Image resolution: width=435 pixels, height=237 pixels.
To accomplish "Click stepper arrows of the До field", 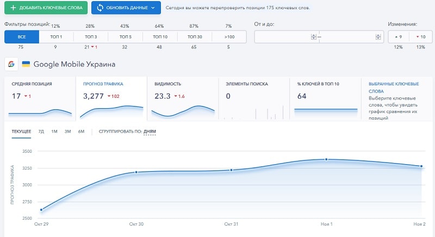I will coord(378,37).
